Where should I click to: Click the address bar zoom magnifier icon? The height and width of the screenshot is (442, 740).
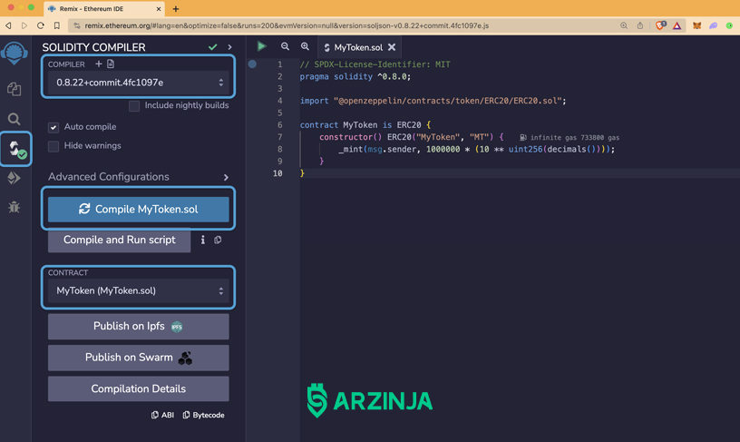[624, 25]
